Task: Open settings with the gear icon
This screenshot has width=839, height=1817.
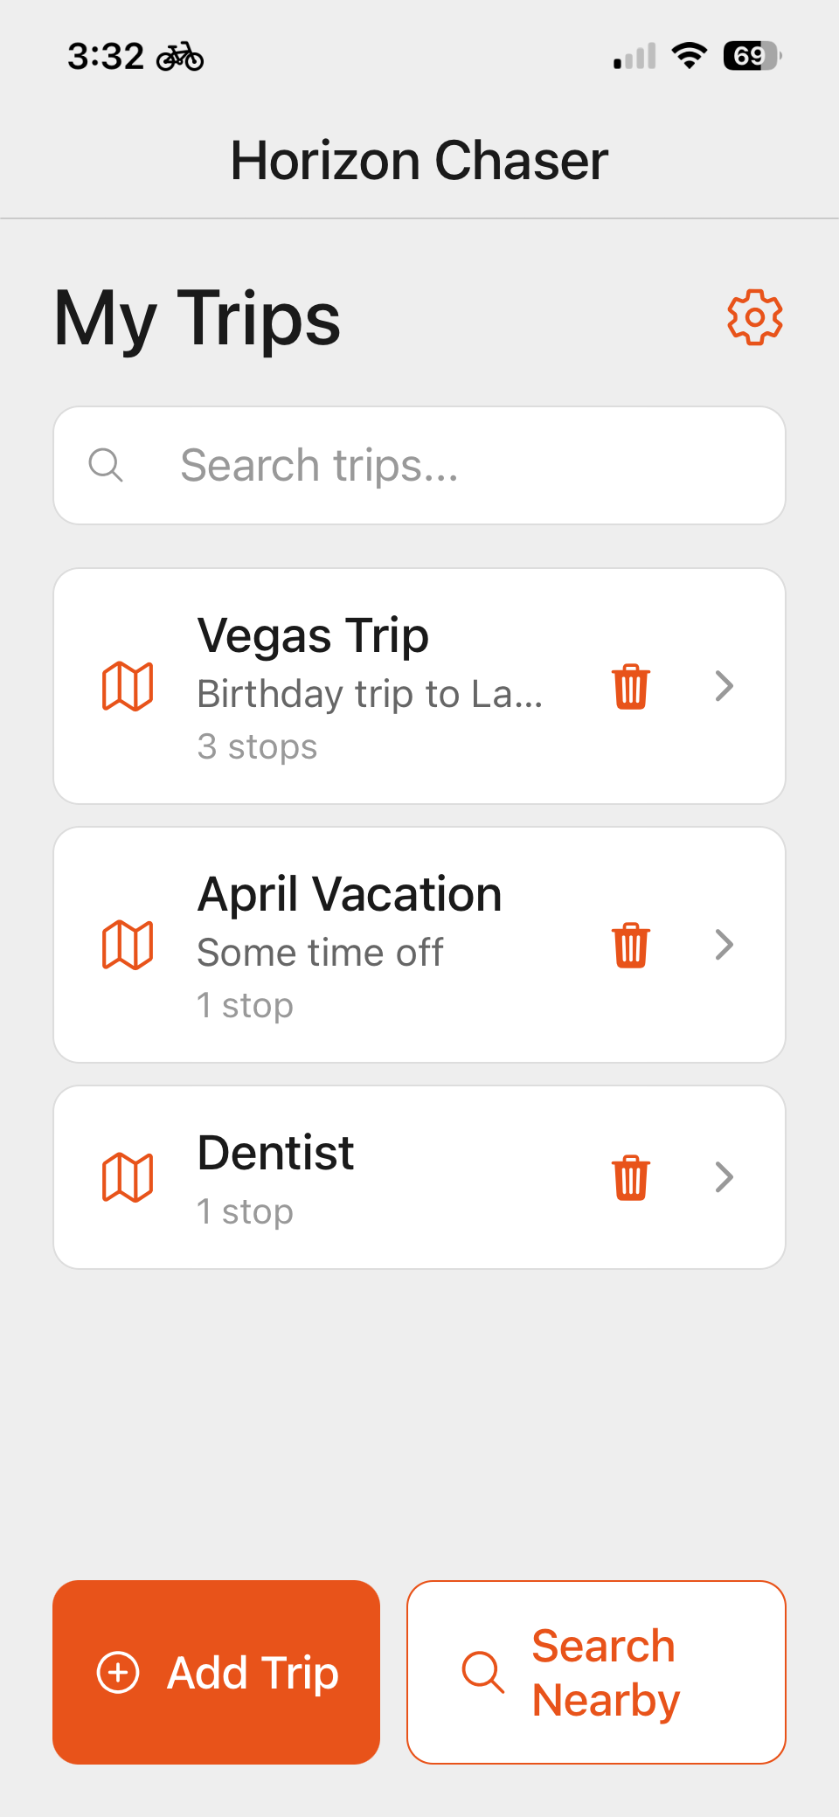Action: click(x=755, y=317)
